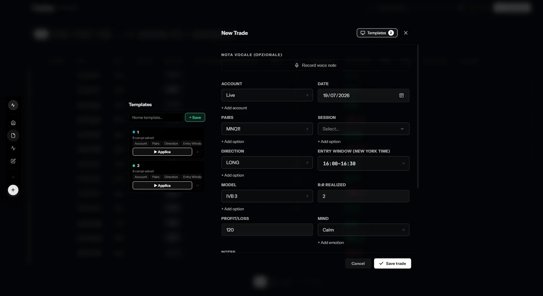Open the Model field showing IVB 3

(x=267, y=196)
